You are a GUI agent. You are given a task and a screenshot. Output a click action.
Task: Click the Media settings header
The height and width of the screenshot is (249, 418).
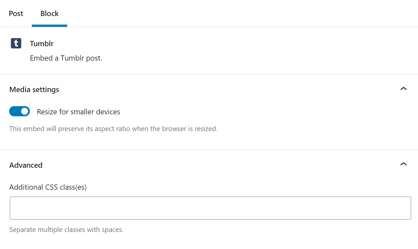(34, 89)
